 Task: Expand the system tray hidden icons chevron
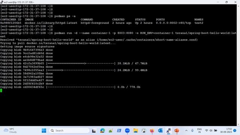pos(186,130)
